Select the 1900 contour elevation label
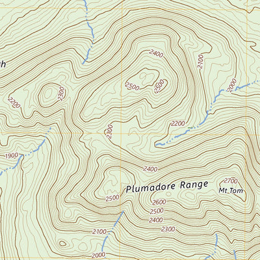The width and height of the screenshot is (260, 260). point(12,156)
